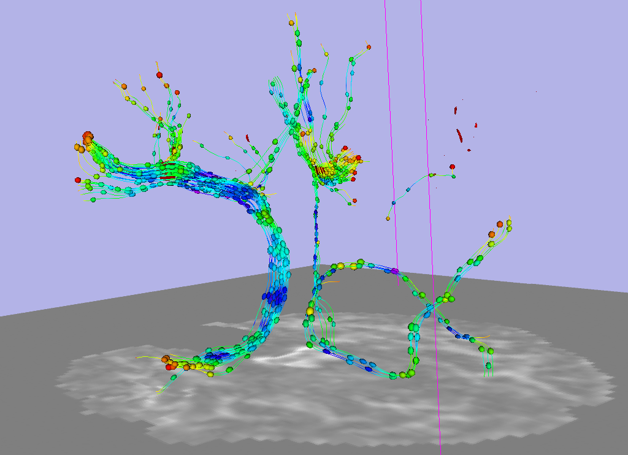Pick the orange sphere at the lone fiber's lower end
Viewport: 628px width, 455px height.
[x=388, y=218]
